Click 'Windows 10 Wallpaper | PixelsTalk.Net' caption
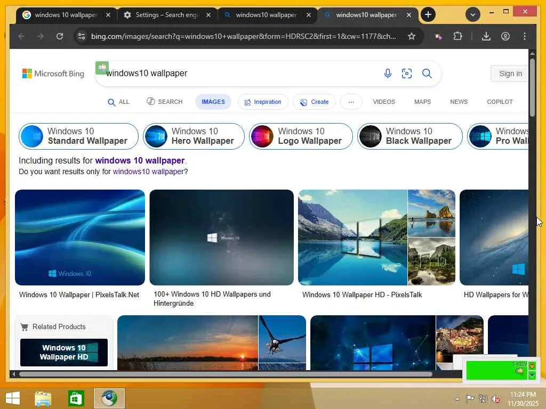This screenshot has height=409, width=546. (x=79, y=295)
